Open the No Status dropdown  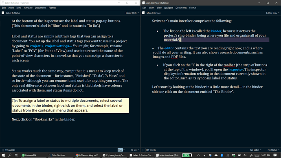[x=274, y=150]
